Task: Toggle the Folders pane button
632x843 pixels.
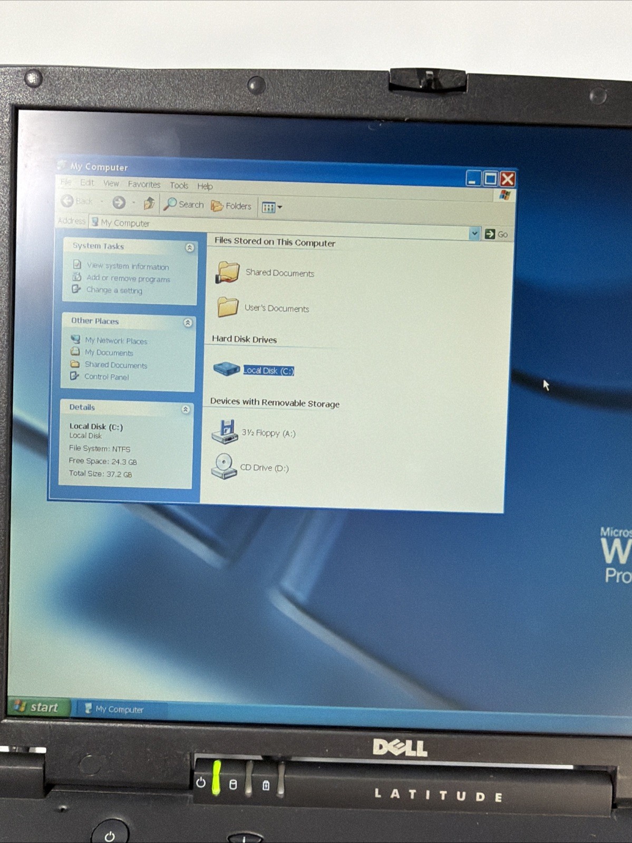Action: tap(231, 206)
